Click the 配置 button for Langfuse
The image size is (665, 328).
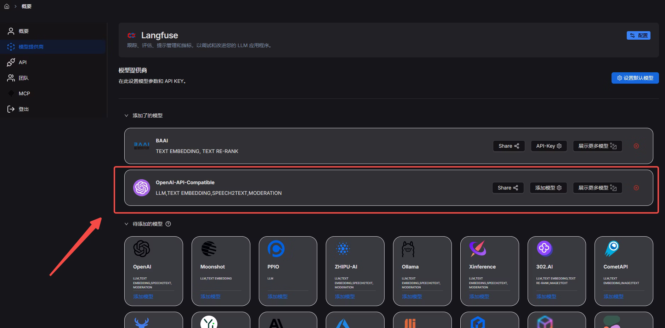[x=638, y=35]
